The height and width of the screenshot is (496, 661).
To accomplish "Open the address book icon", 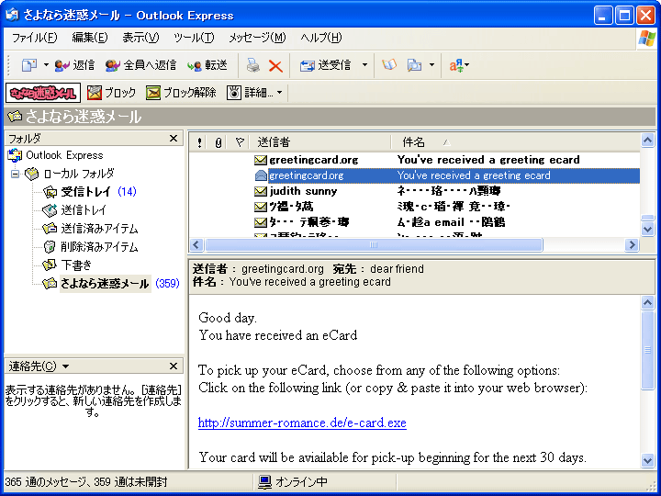I will (x=389, y=65).
